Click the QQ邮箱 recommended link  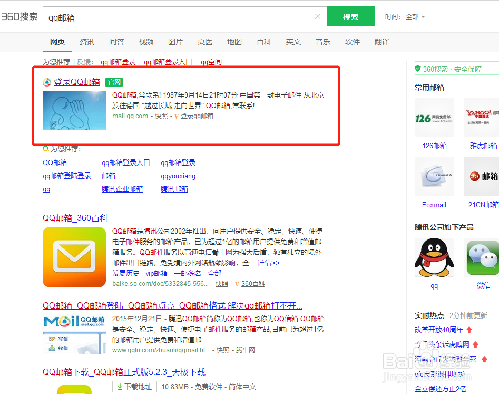coord(55,163)
